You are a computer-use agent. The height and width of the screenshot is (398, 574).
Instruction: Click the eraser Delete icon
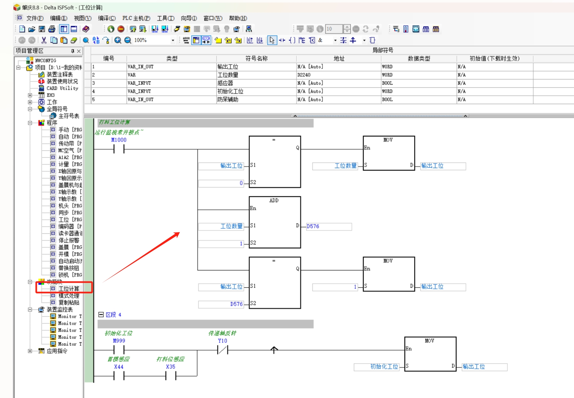coord(74,40)
